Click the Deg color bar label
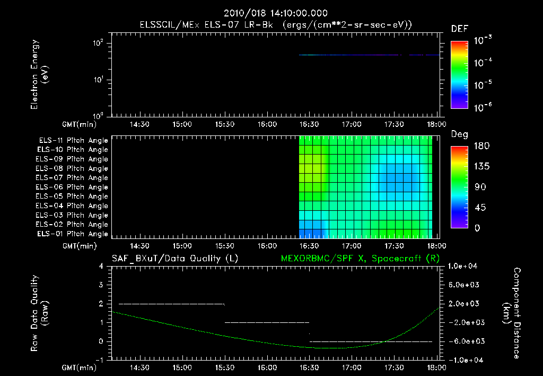 [460, 134]
